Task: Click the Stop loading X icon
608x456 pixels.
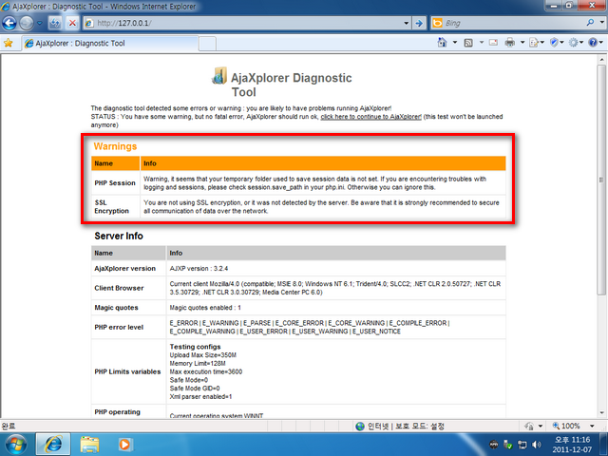Action: [x=72, y=23]
